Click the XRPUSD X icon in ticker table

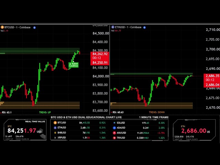pos(55,138)
